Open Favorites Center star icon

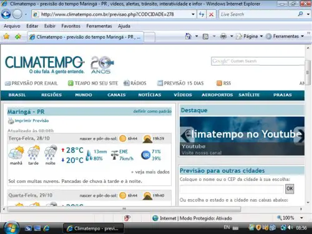click(6, 37)
